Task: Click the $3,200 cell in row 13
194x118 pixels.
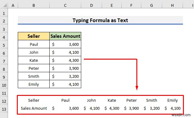Action: [151, 108]
